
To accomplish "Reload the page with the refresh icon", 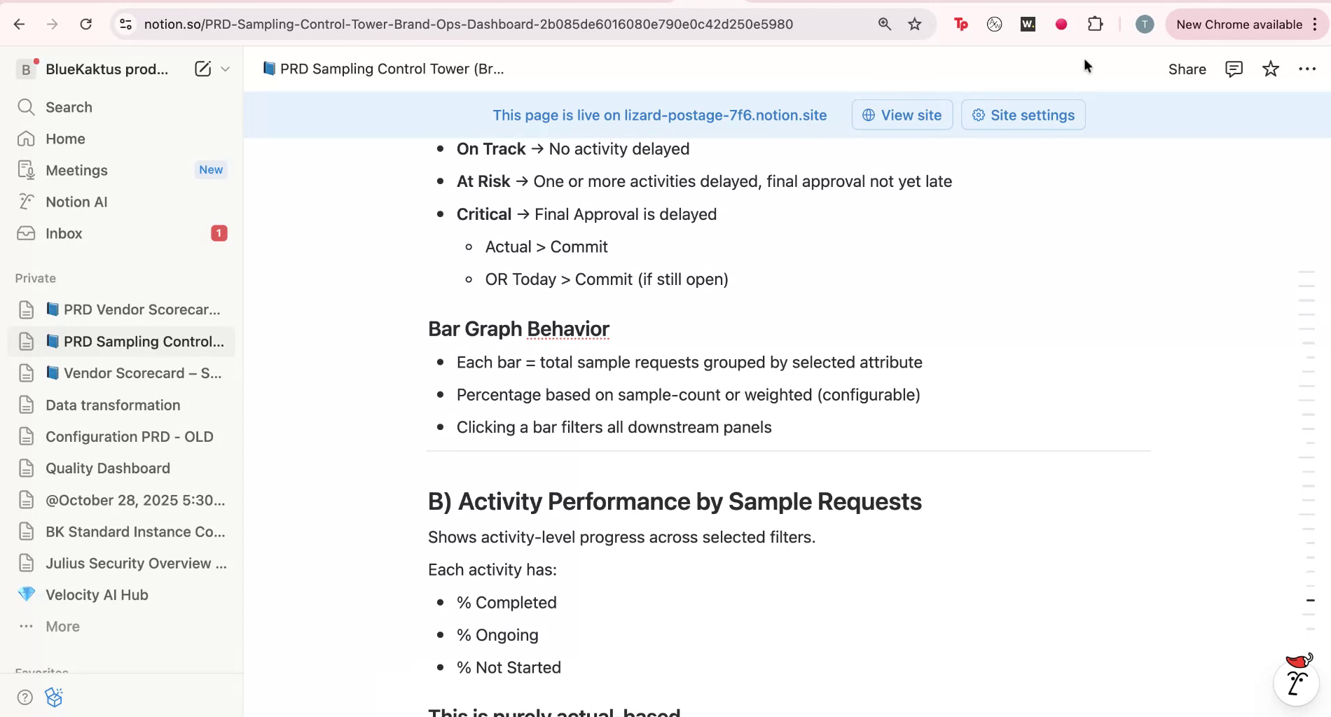I will 86,24.
